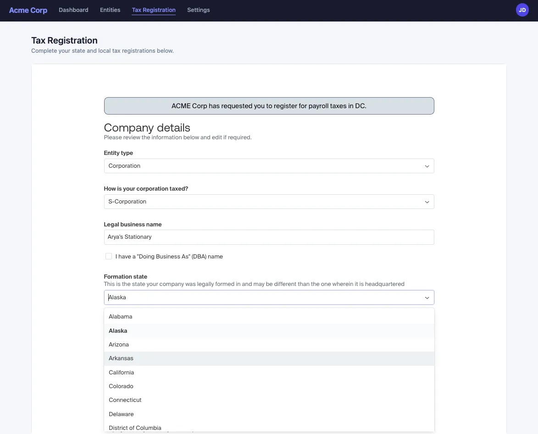538x434 pixels.
Task: Check the Doing Business As (DBA) checkbox
Action: pos(109,256)
